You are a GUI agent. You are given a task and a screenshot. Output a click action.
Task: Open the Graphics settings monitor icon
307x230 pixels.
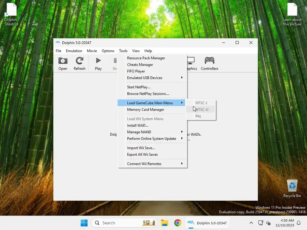tap(191, 60)
